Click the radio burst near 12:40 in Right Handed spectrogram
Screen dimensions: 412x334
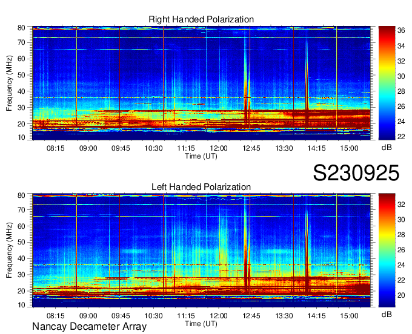point(247,81)
